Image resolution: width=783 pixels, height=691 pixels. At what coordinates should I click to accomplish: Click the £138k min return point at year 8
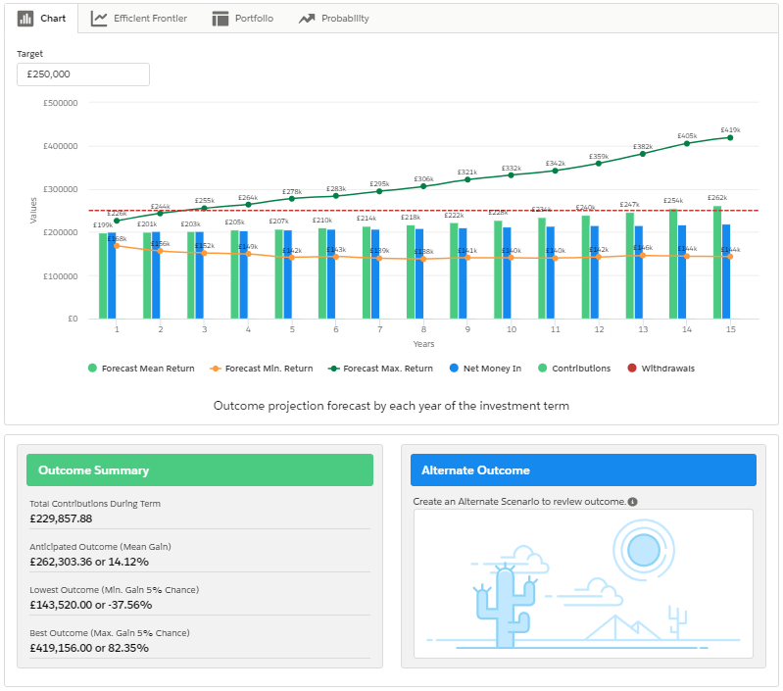pos(424,259)
